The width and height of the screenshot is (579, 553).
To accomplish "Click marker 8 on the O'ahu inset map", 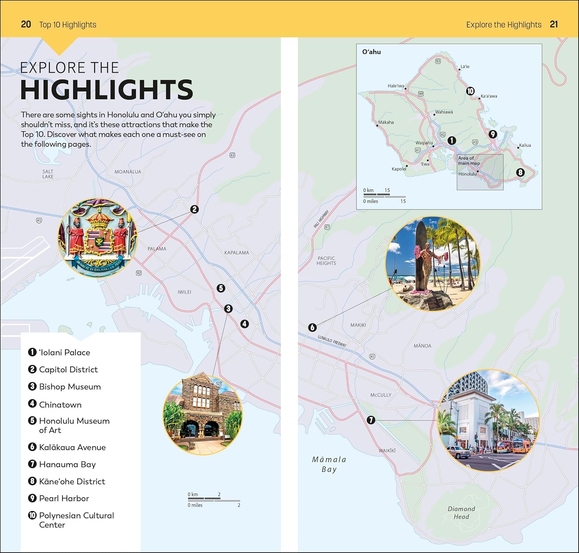I will pyautogui.click(x=520, y=172).
